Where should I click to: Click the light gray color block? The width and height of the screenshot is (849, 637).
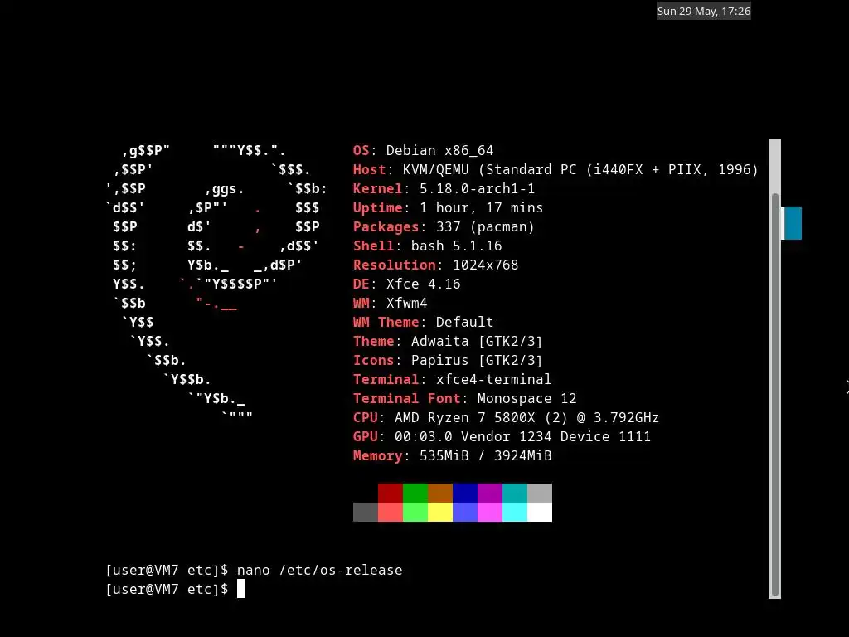click(x=540, y=493)
